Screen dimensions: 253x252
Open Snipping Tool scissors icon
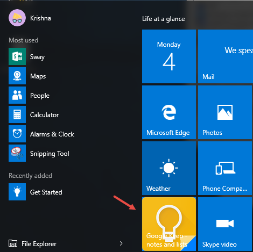tap(17, 153)
